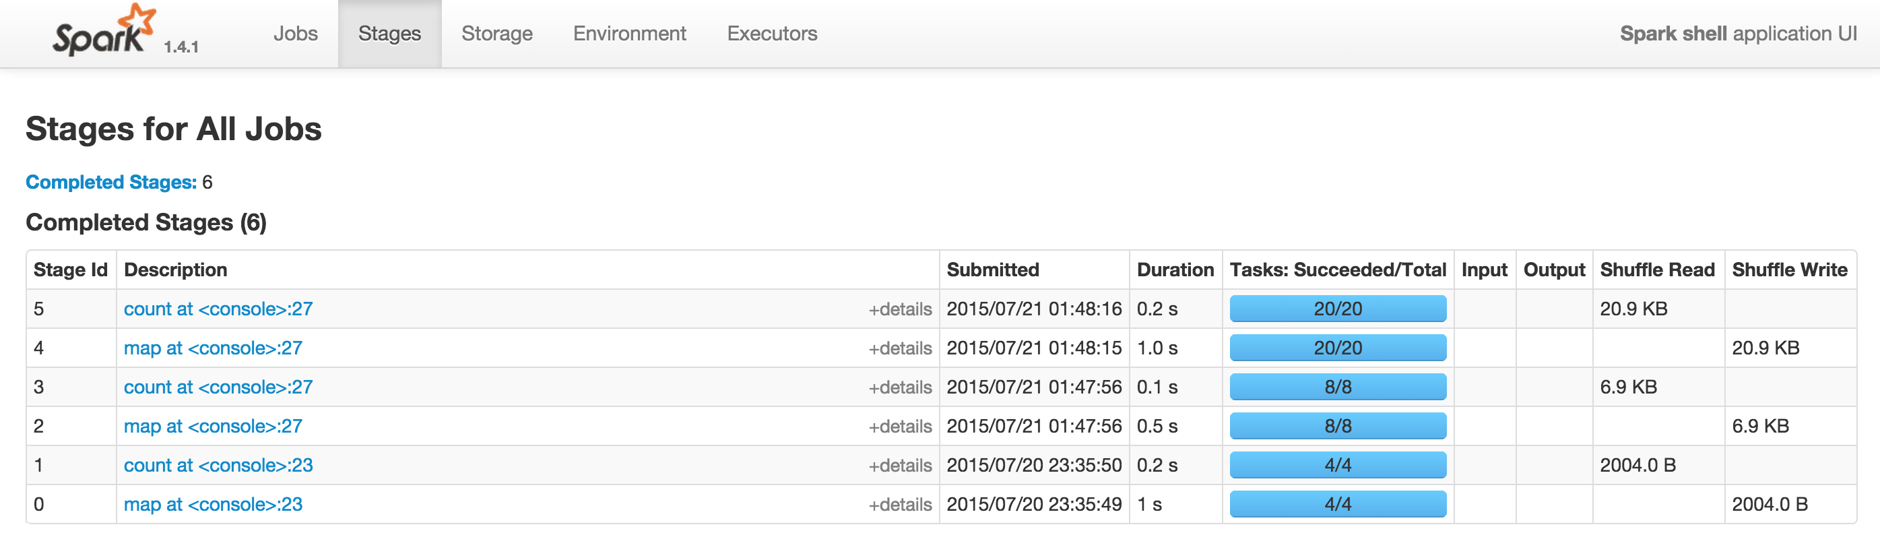Viewport: 1880px width, 533px height.
Task: Open the Environment tab
Action: pos(629,34)
